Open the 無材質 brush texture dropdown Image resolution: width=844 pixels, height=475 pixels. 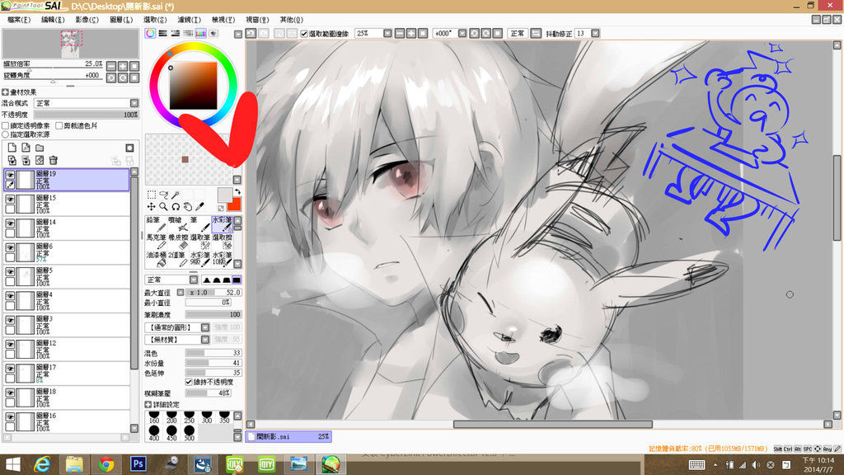(x=177, y=340)
